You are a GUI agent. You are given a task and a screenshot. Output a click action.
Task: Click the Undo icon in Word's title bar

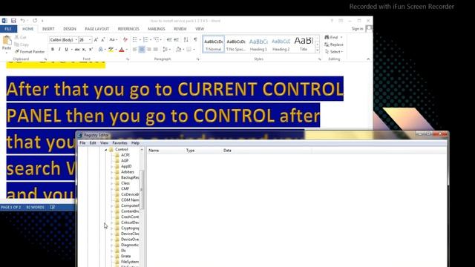click(x=23, y=21)
